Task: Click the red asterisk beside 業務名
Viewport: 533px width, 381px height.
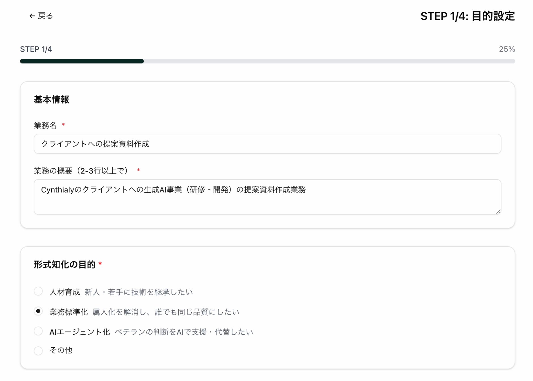Action: (x=63, y=125)
